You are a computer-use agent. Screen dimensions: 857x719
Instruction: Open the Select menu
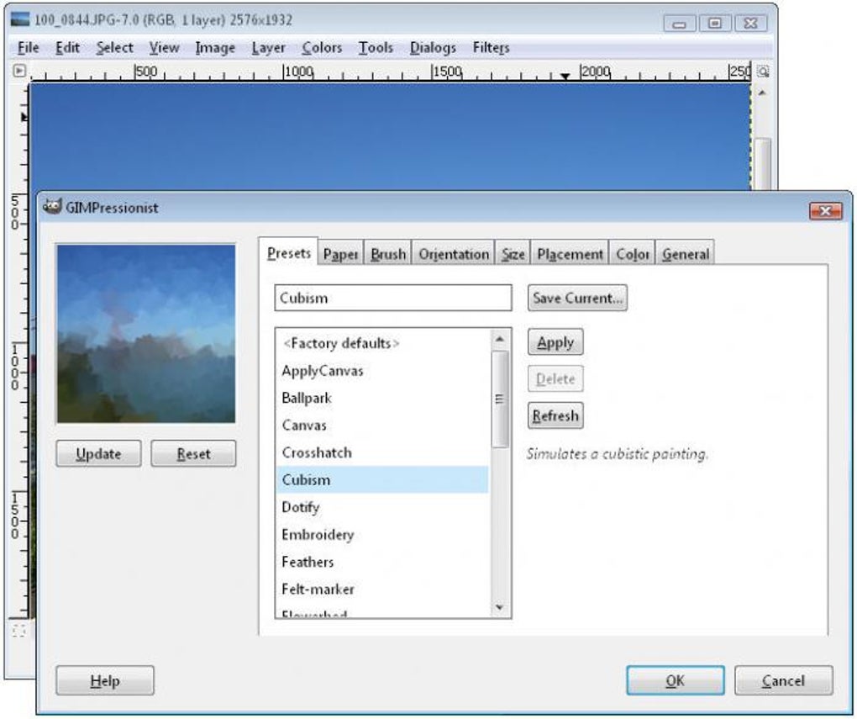tap(114, 48)
